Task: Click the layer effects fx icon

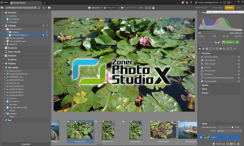Action: 235,144
